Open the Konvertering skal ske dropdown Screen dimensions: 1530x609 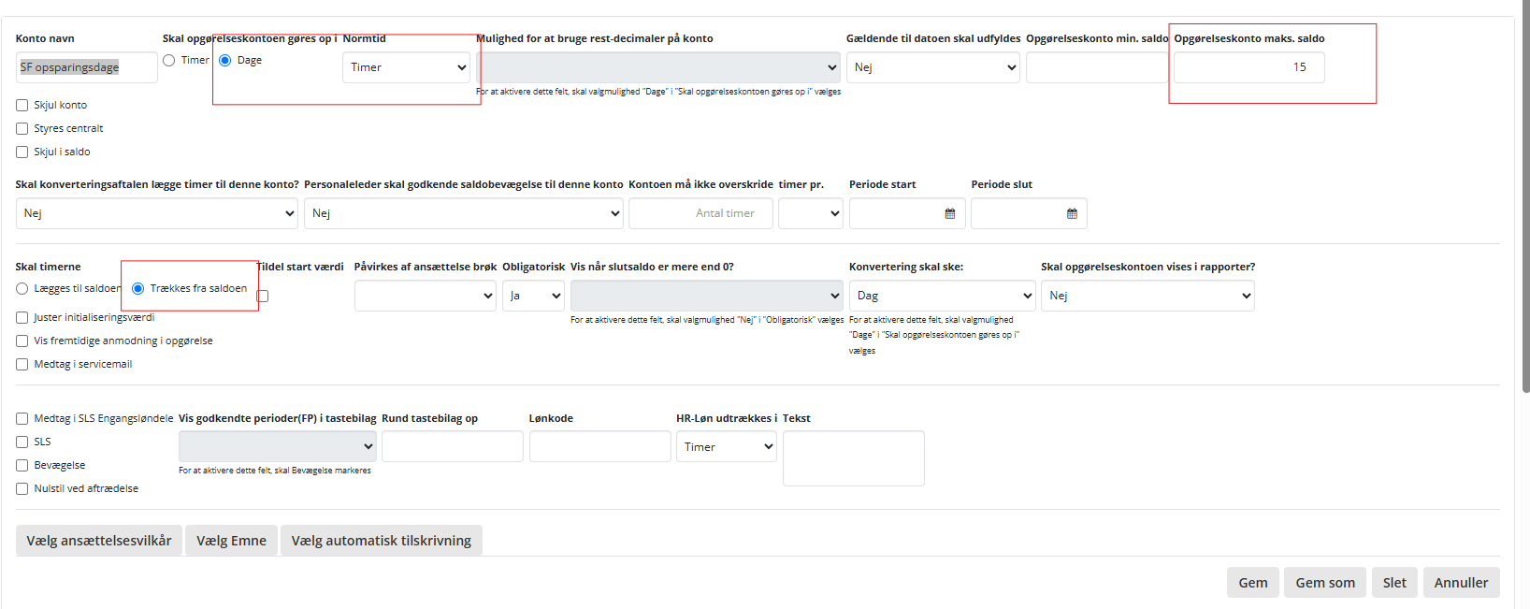click(x=941, y=296)
